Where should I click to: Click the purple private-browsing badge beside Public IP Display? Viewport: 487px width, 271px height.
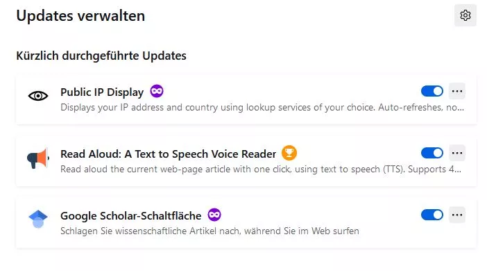click(x=157, y=91)
